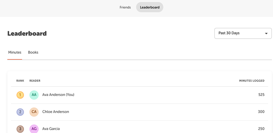Click the Rank column header
The image size is (273, 133).
pyautogui.click(x=20, y=81)
